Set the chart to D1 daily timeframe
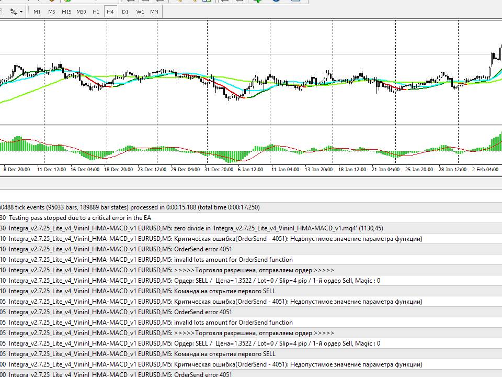 pos(125,12)
